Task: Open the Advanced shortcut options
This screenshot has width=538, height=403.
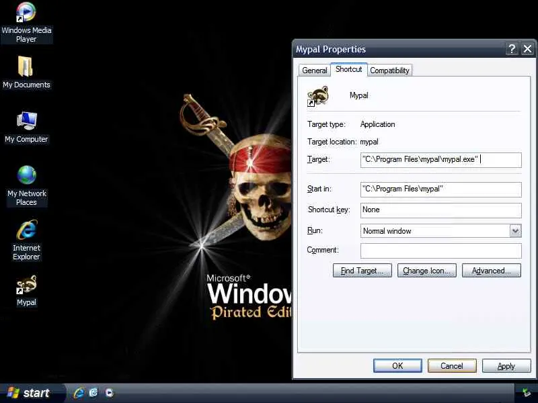Action: (492, 271)
